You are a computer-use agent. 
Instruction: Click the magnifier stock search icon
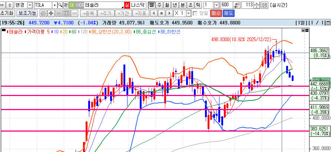[60, 5]
